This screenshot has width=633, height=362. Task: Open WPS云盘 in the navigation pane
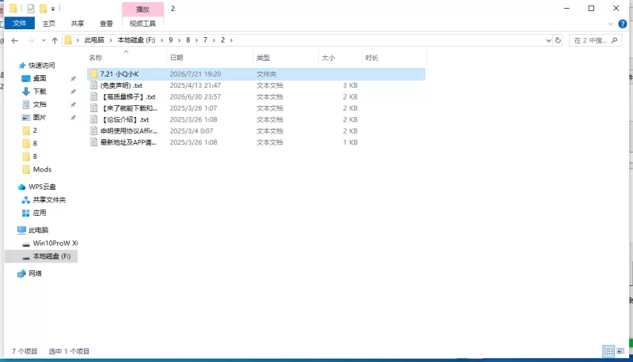pos(42,187)
